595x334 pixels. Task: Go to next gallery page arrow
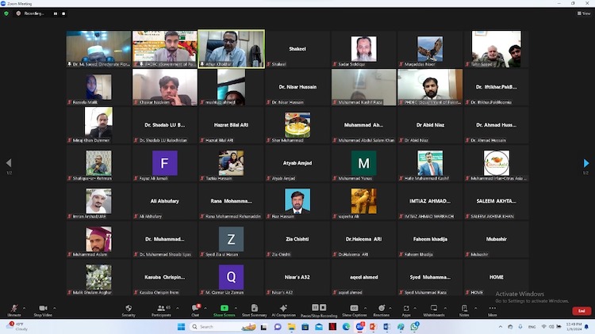pos(586,163)
